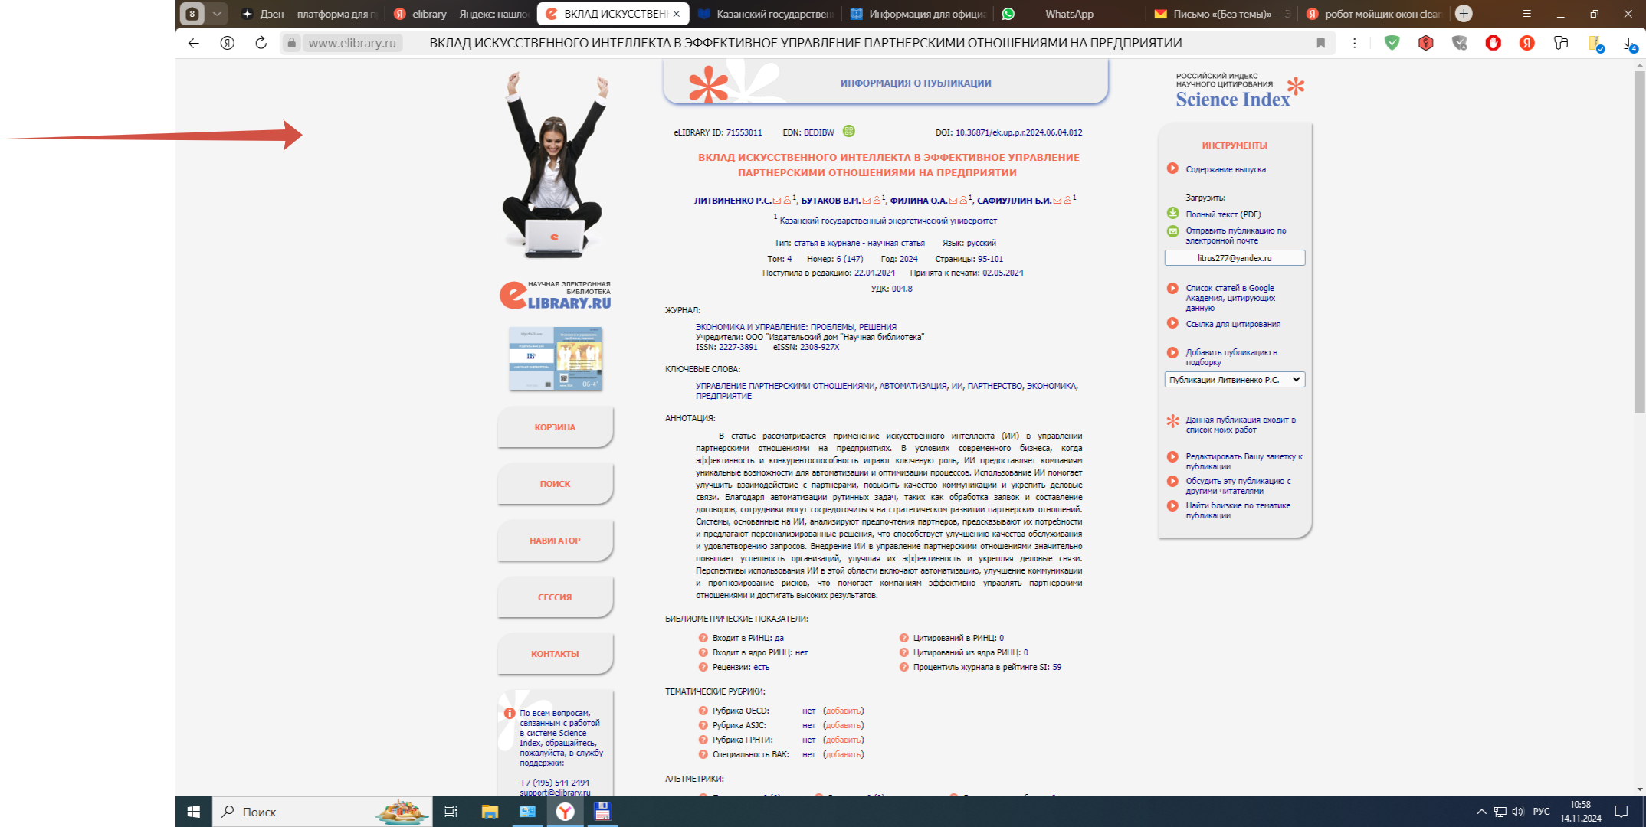
Task: Switch to the 'Письмо «(Без темы)»' mail tab
Action: tap(1222, 14)
